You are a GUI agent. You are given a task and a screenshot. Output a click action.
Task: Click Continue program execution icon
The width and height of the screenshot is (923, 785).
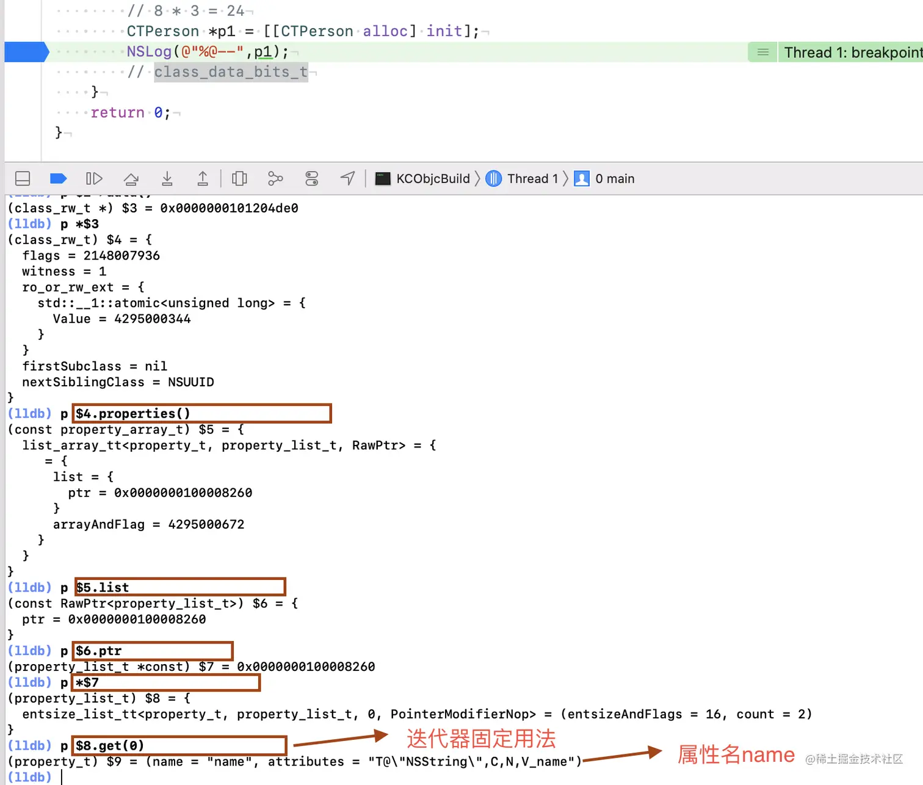tap(94, 178)
